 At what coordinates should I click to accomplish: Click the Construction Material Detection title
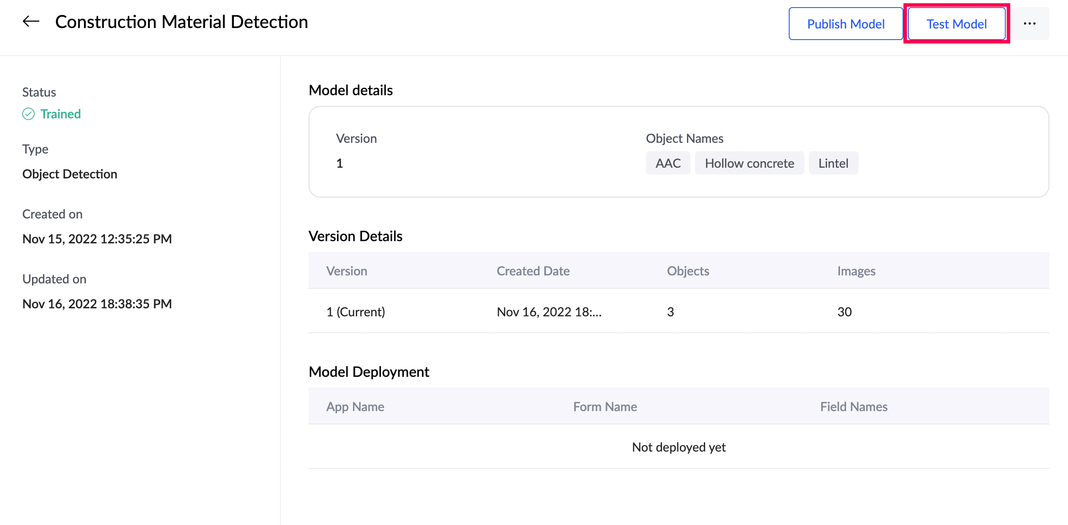click(x=181, y=22)
